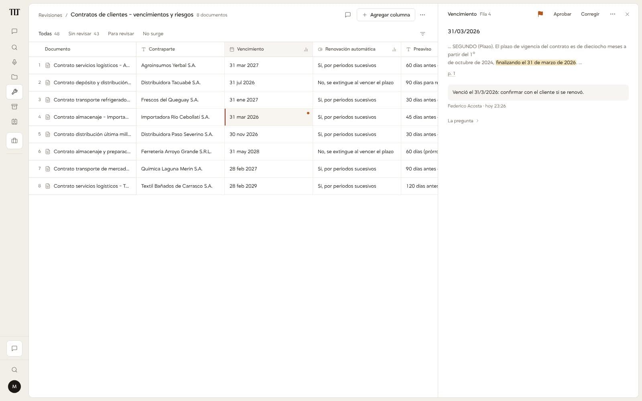Screen dimensions: 642x401
Task: Select Química Laguna Merín S.A. cell
Action: tap(180, 169)
